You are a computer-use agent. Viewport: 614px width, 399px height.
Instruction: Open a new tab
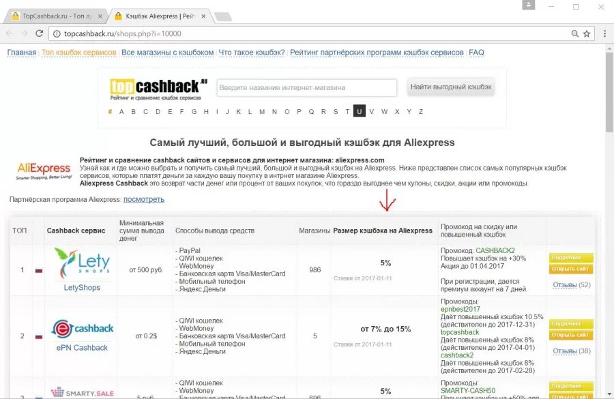223,17
